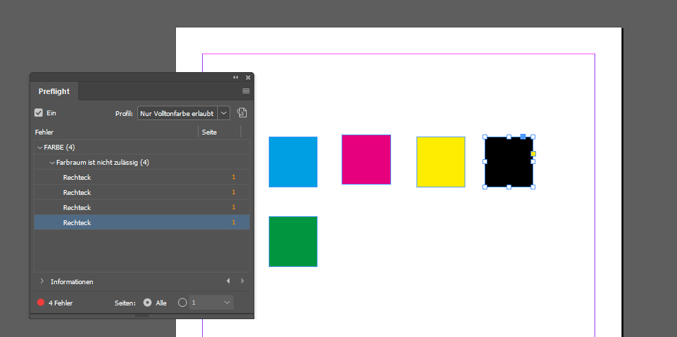
Task: Click page link of first Rechteck error
Action: 234,178
